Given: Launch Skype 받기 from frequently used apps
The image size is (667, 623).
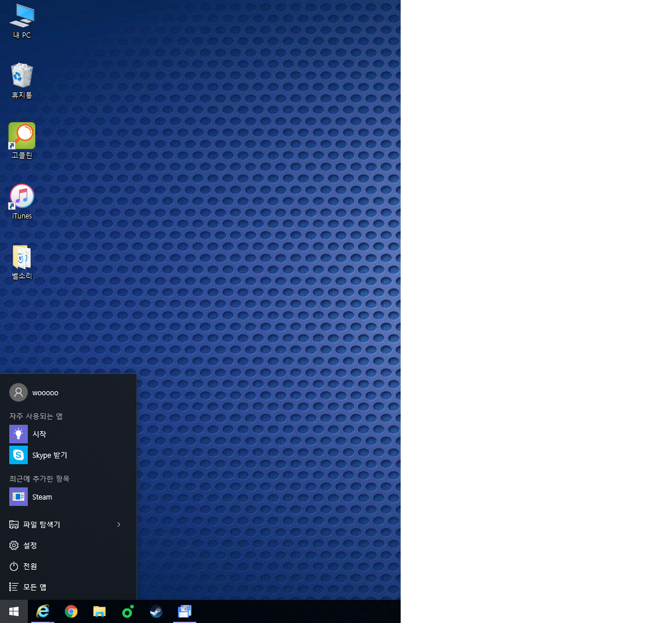Looking at the screenshot, I should tap(49, 455).
